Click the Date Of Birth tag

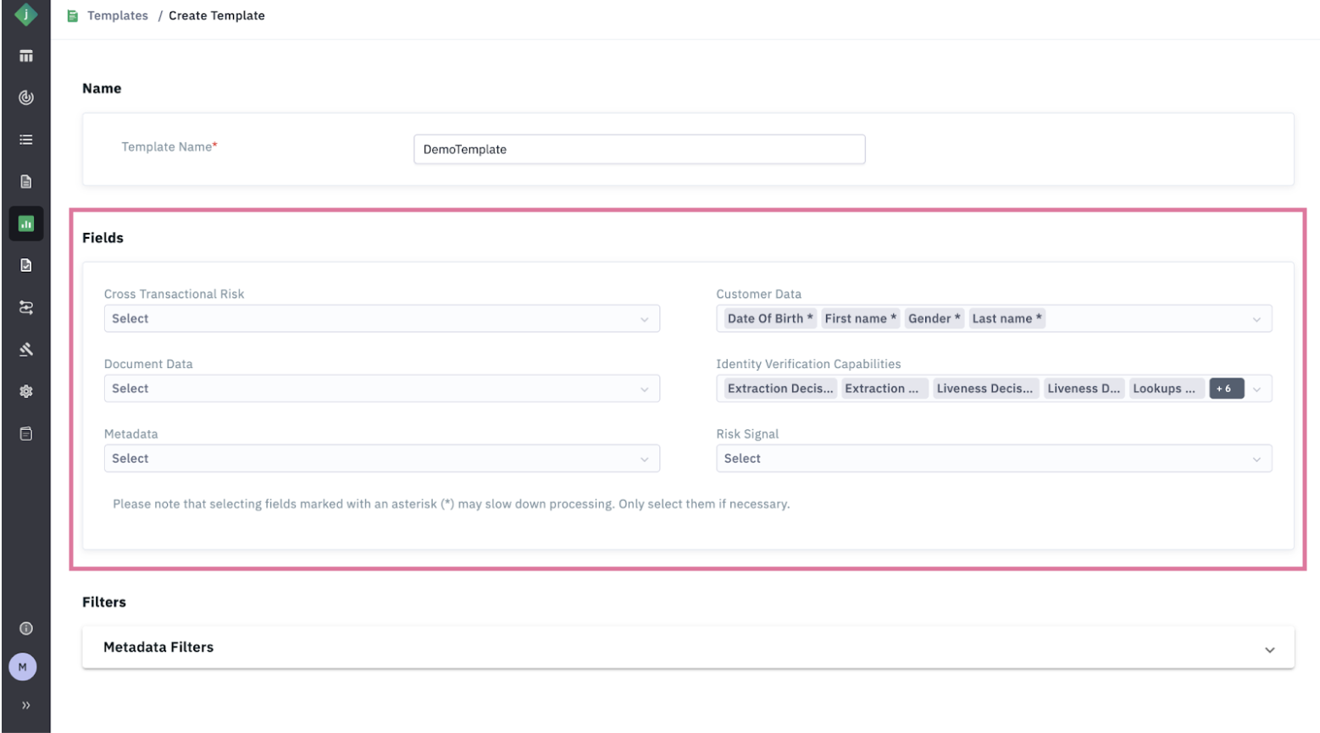[769, 319]
